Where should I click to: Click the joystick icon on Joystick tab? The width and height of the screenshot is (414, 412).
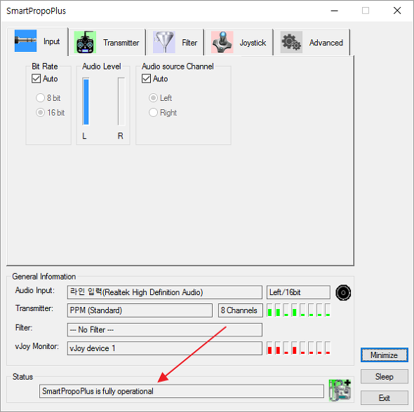tap(222, 42)
